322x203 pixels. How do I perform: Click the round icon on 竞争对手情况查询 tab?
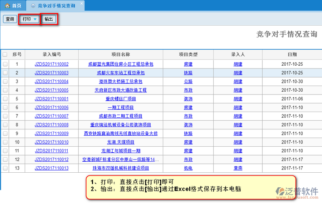[33, 6]
